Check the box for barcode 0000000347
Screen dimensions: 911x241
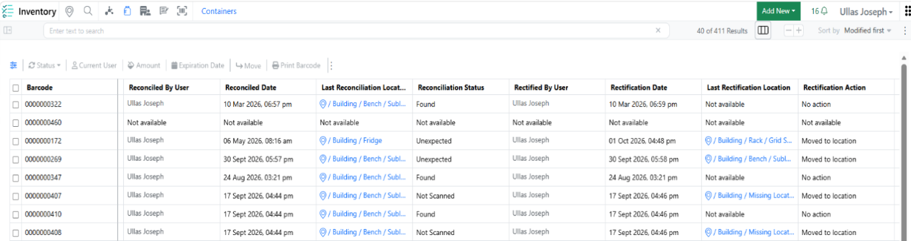[x=15, y=178]
